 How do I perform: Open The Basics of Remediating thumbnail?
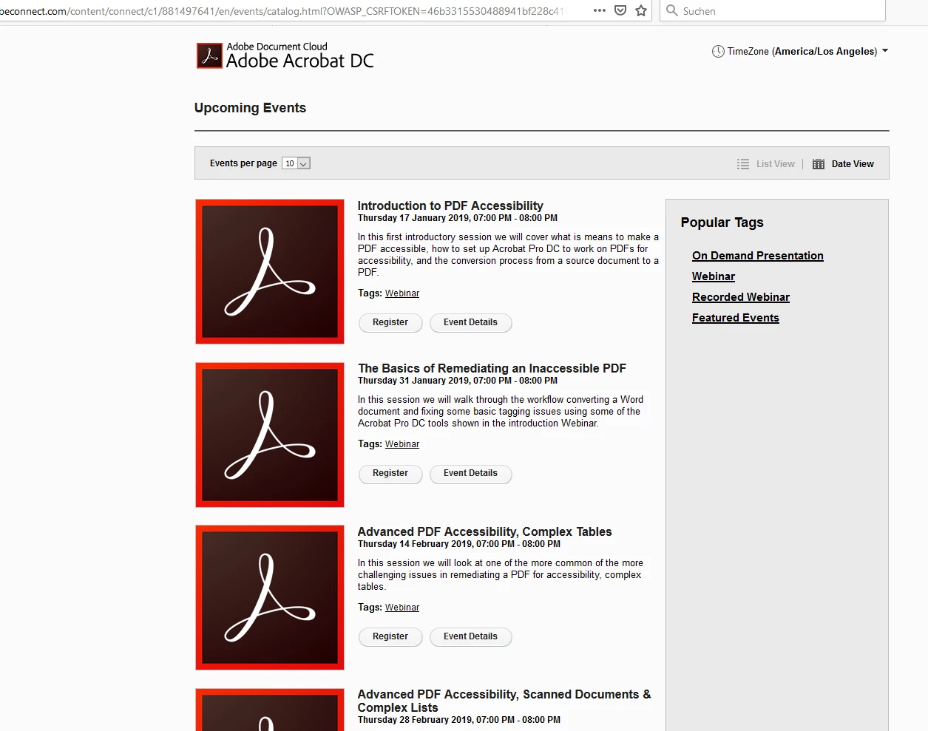[x=270, y=435]
